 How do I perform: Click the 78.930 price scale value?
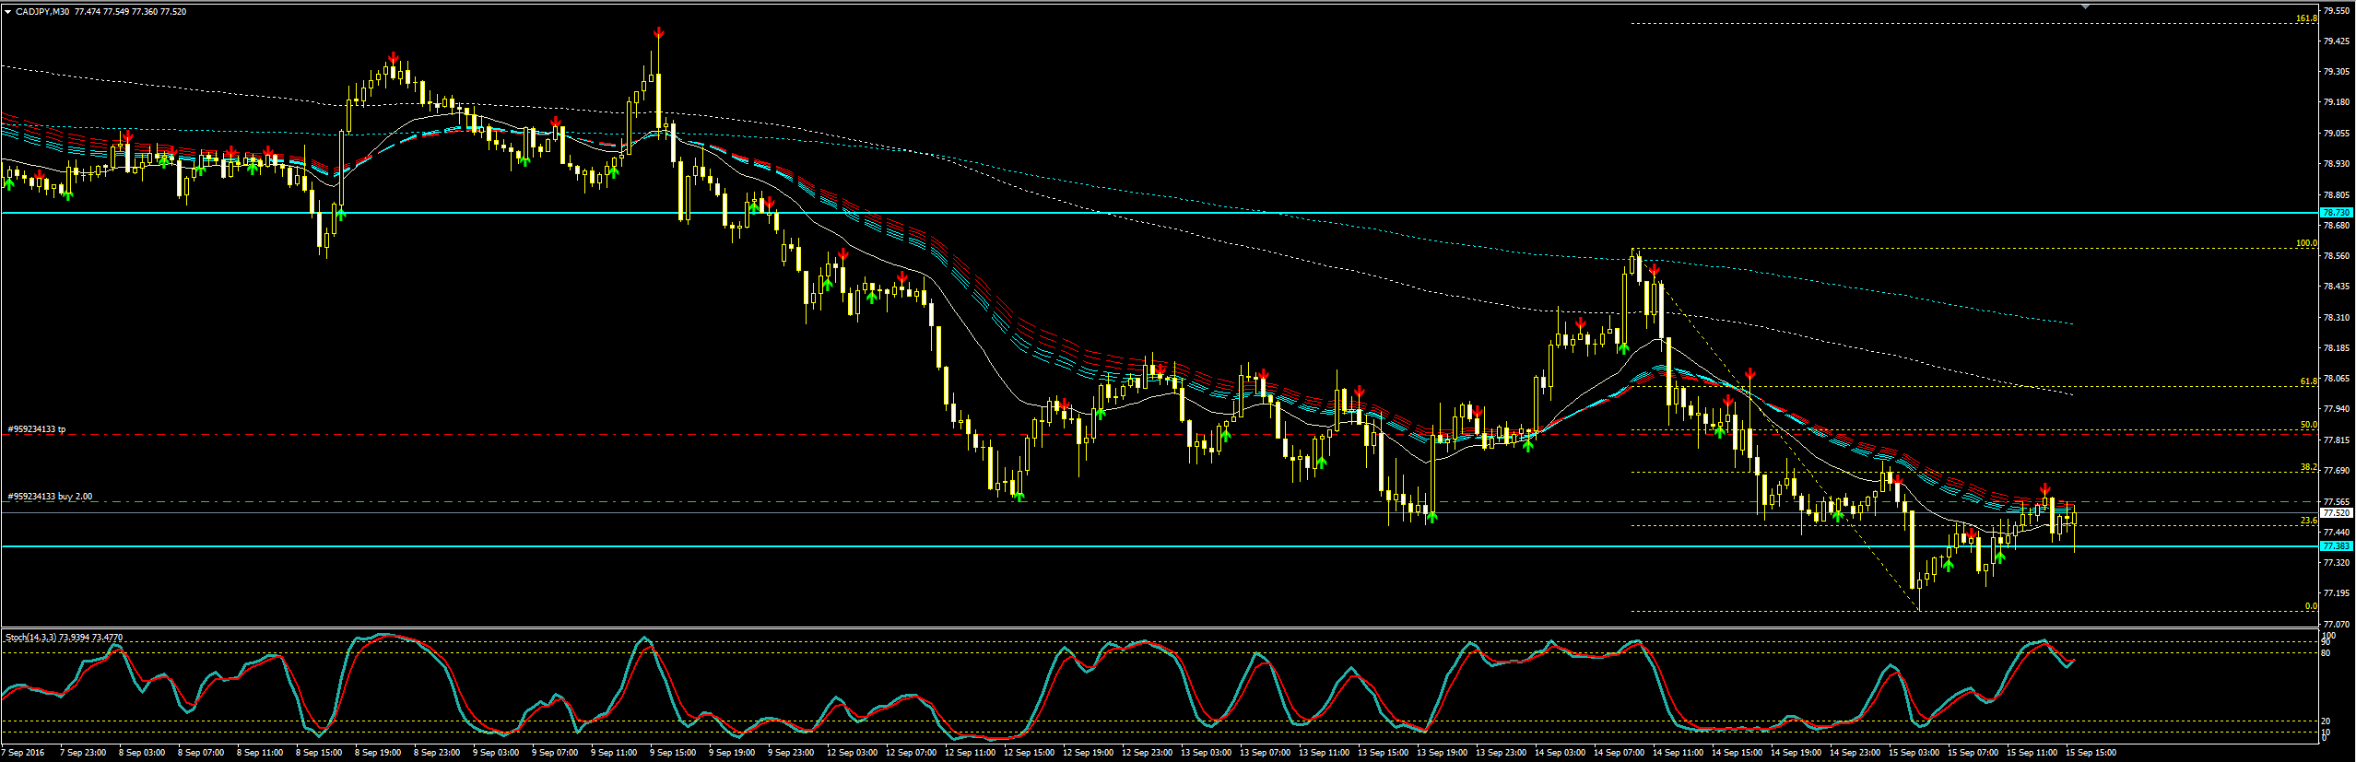tap(2336, 164)
